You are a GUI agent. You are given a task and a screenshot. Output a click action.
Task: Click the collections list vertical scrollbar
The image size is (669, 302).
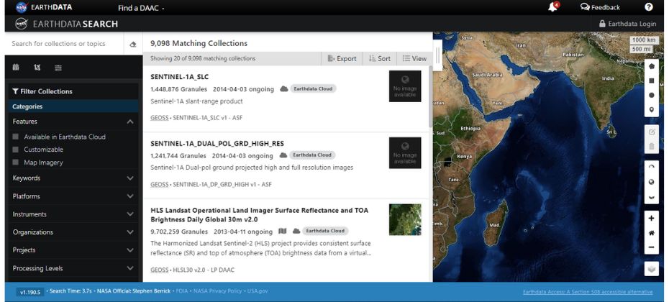click(x=430, y=96)
